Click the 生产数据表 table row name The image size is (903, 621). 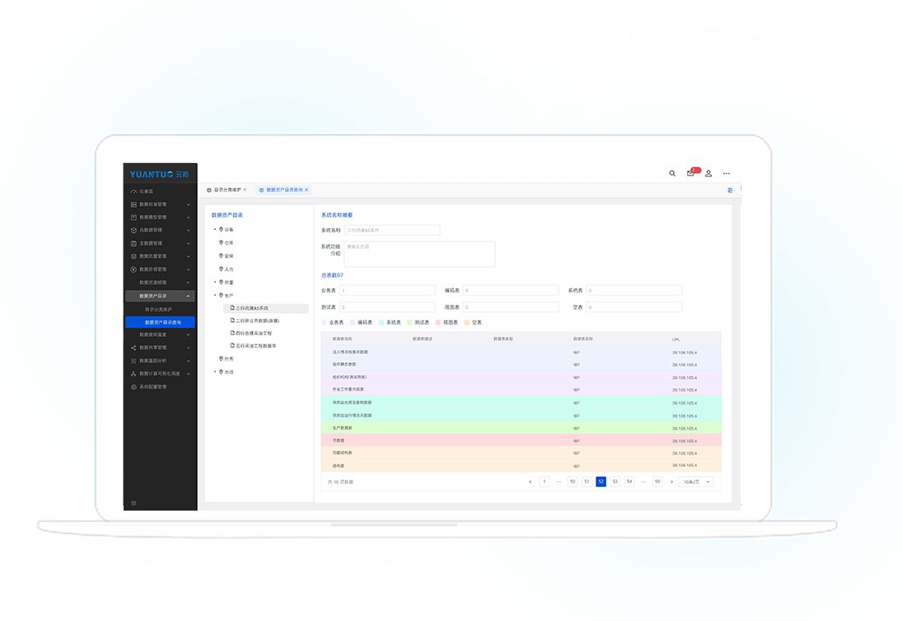coord(342,428)
